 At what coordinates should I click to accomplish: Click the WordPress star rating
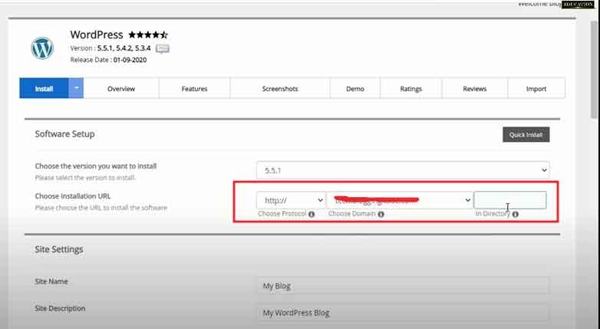tap(148, 35)
